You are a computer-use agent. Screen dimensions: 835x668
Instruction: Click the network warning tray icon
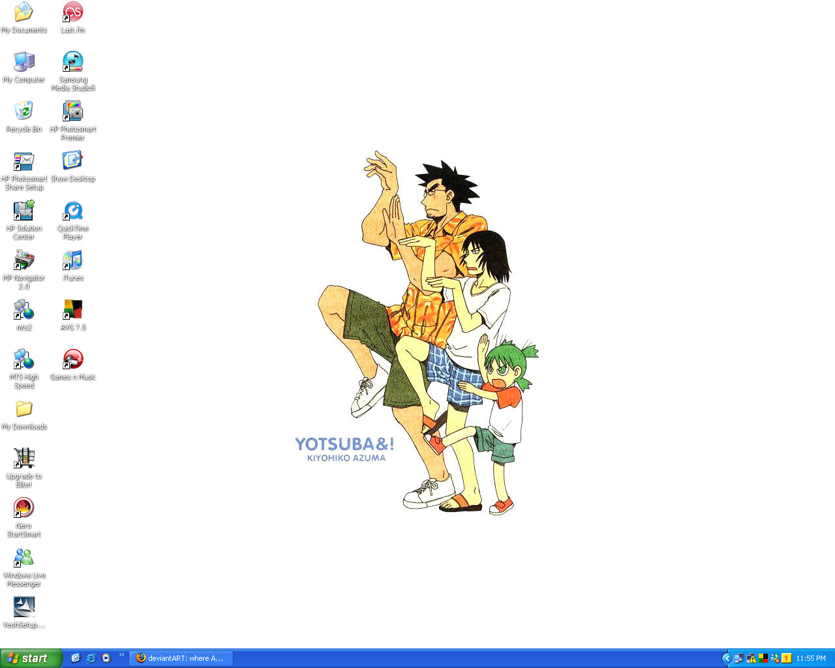(x=751, y=658)
